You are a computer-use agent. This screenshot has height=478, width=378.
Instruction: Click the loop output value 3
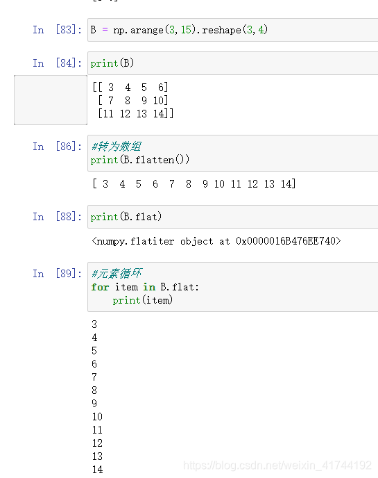tap(94, 324)
